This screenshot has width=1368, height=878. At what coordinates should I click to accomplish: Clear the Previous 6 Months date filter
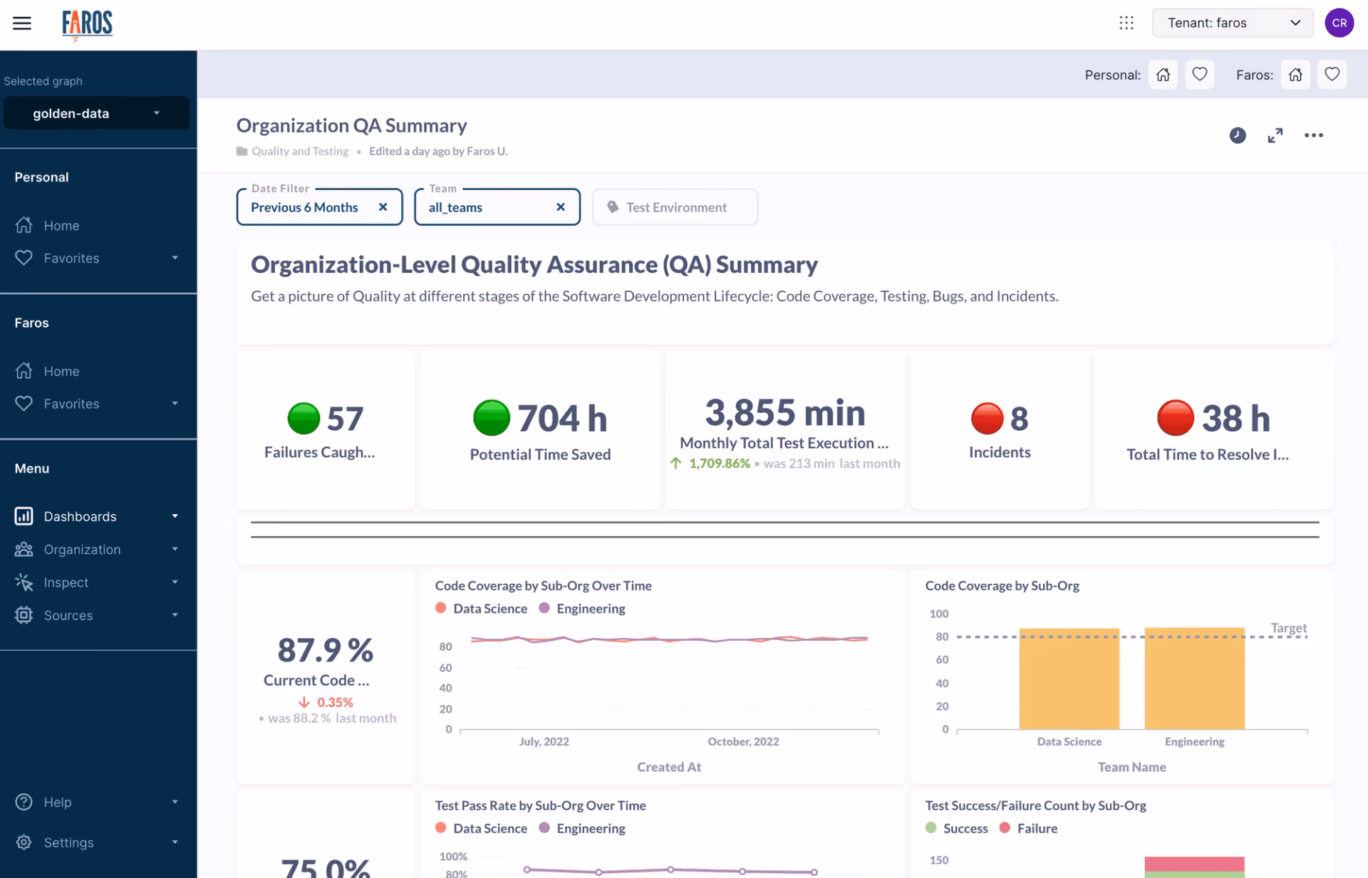pyautogui.click(x=383, y=207)
